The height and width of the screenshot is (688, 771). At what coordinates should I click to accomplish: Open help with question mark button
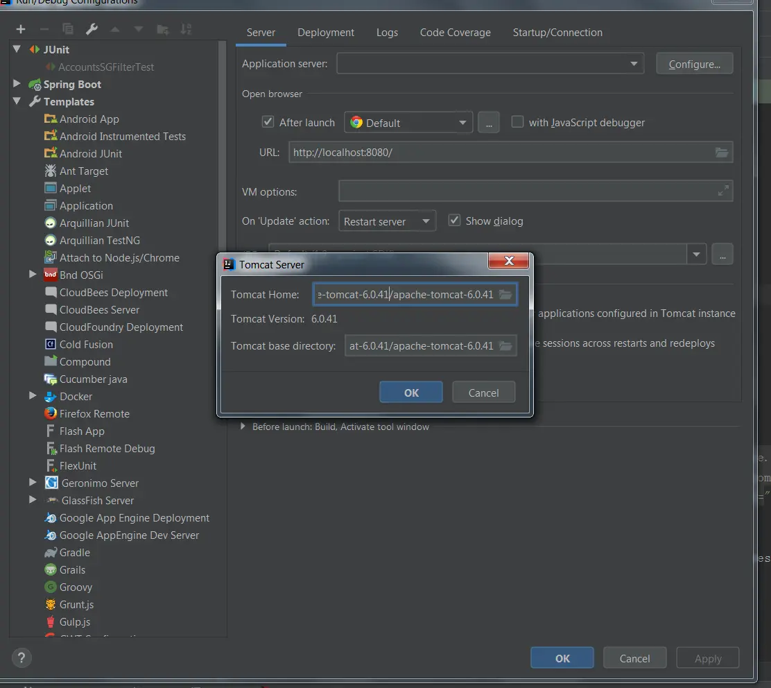[x=21, y=658]
